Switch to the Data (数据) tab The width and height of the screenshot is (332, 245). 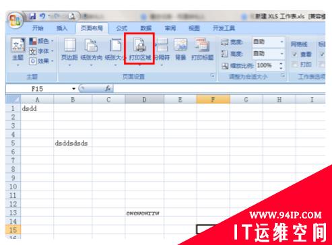[x=146, y=28]
